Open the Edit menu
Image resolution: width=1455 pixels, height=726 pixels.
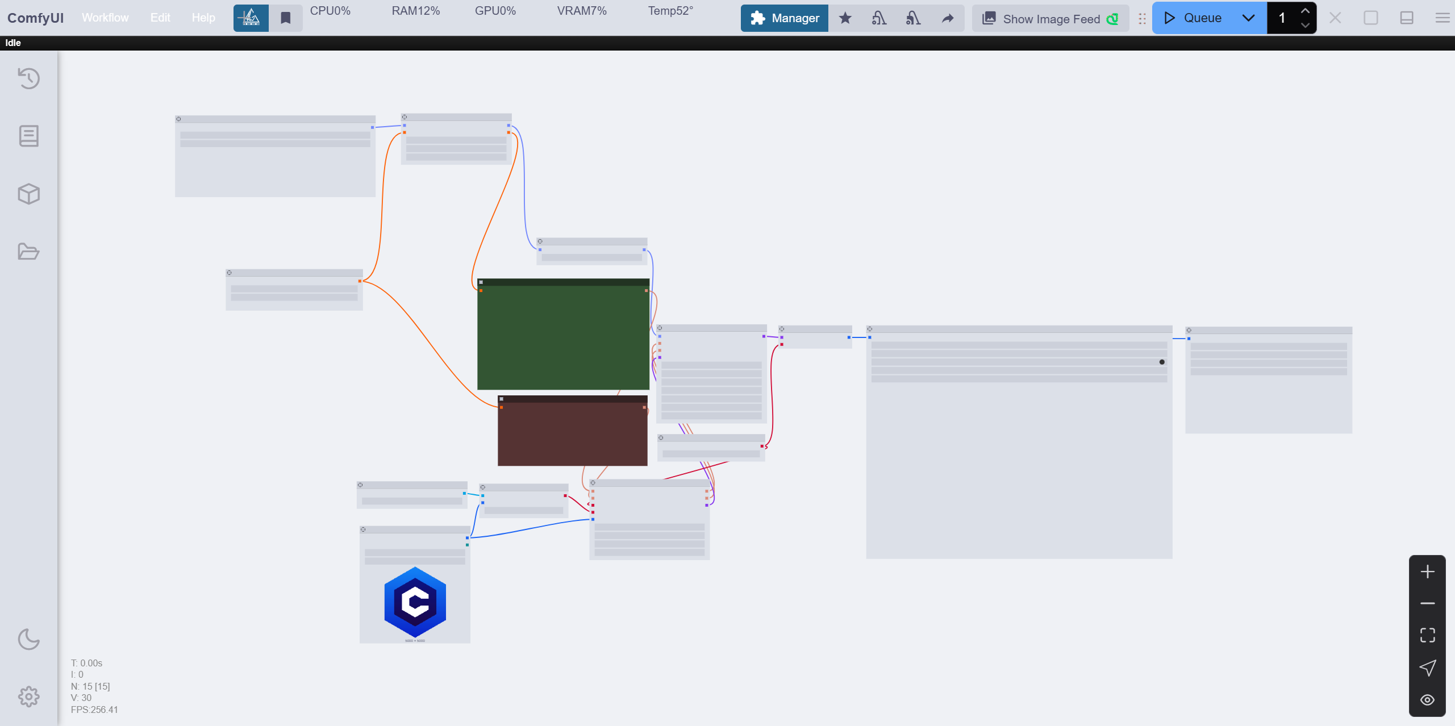pyautogui.click(x=160, y=18)
